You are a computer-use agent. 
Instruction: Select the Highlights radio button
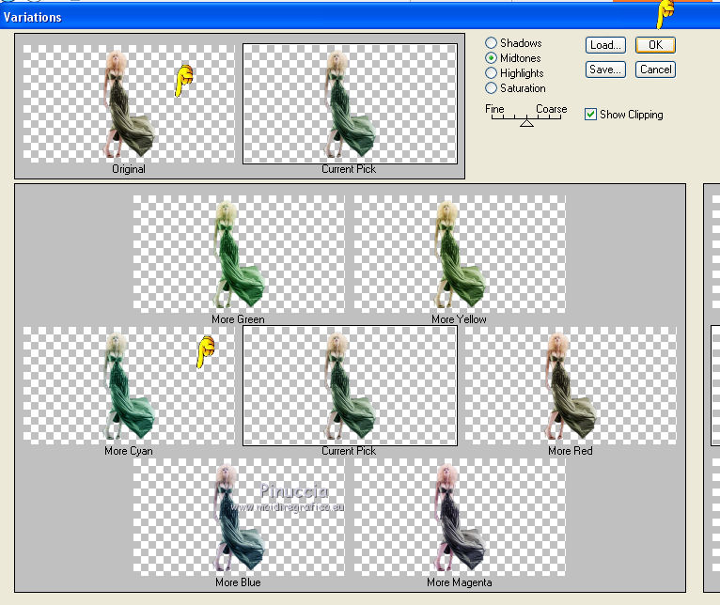point(491,73)
